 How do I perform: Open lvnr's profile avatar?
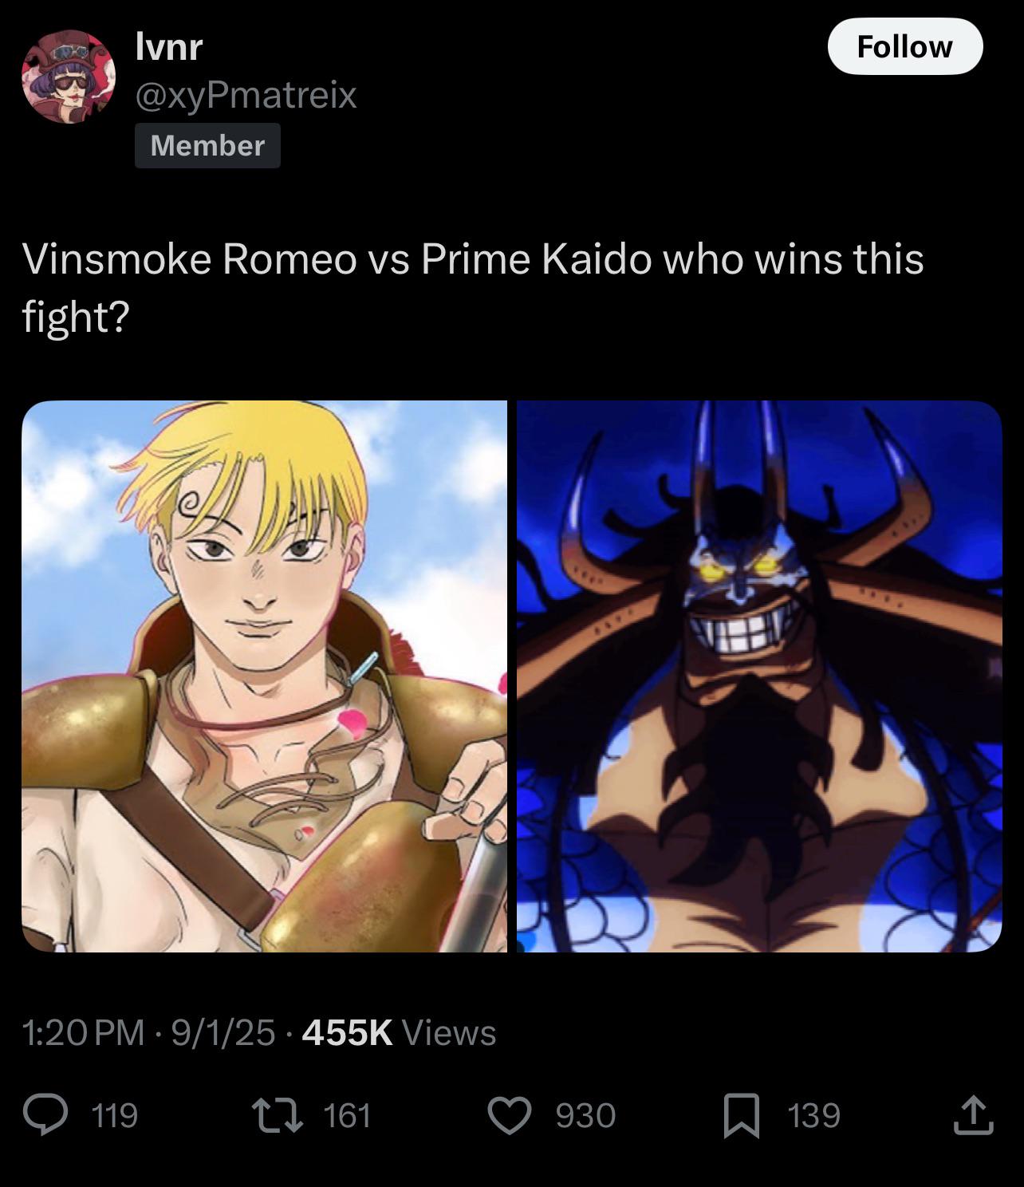click(68, 77)
